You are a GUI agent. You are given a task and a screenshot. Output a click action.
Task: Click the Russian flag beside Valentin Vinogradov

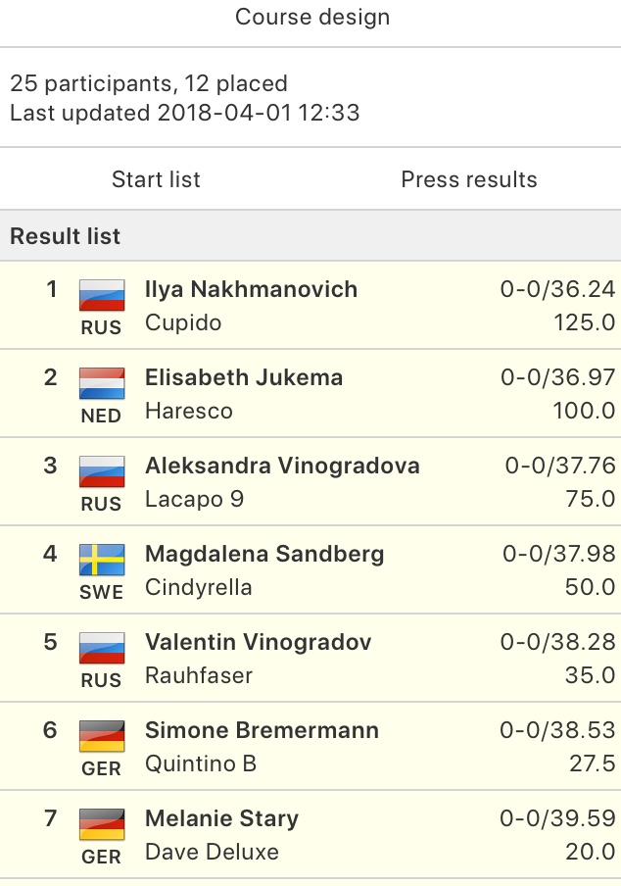(x=102, y=648)
